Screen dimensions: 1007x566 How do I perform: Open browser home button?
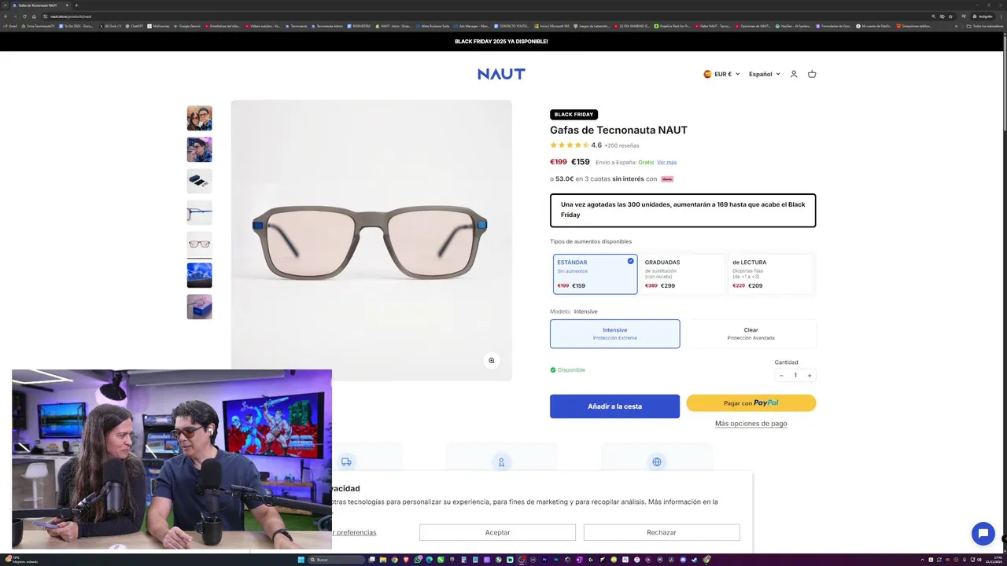click(35, 16)
